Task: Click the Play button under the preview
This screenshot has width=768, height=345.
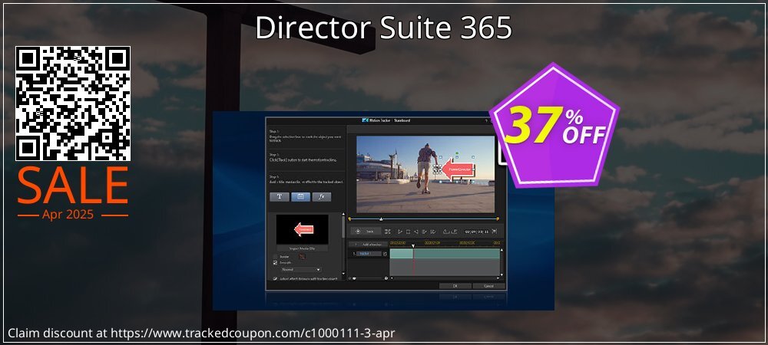Action: click(x=400, y=231)
